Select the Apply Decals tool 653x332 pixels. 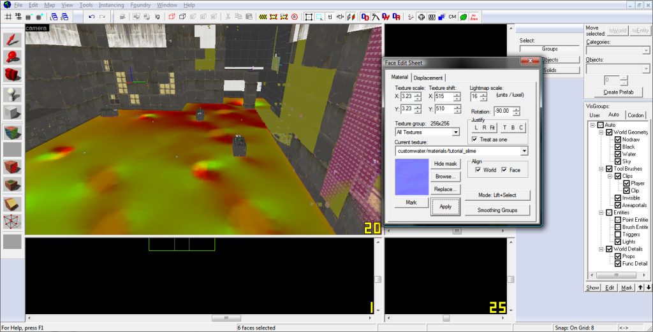coord(12,167)
